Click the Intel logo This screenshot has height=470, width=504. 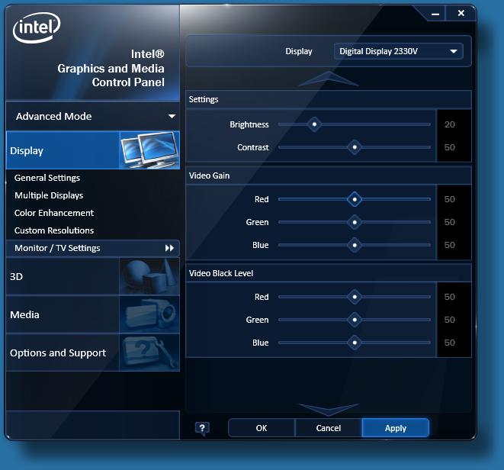[37, 27]
